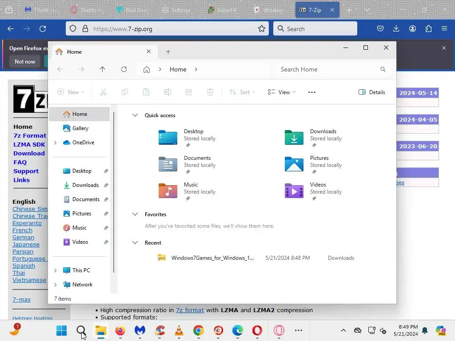Screen dimensions: 455x341
Task: Open Firefox hamburger application menu
Action: pyautogui.click(x=444, y=29)
